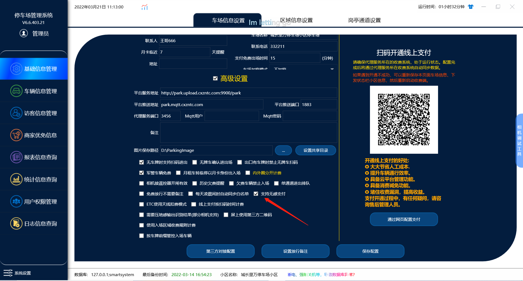Click the 支付免费出场时间 field
Screen dimensions: 523x281
pos(294,58)
